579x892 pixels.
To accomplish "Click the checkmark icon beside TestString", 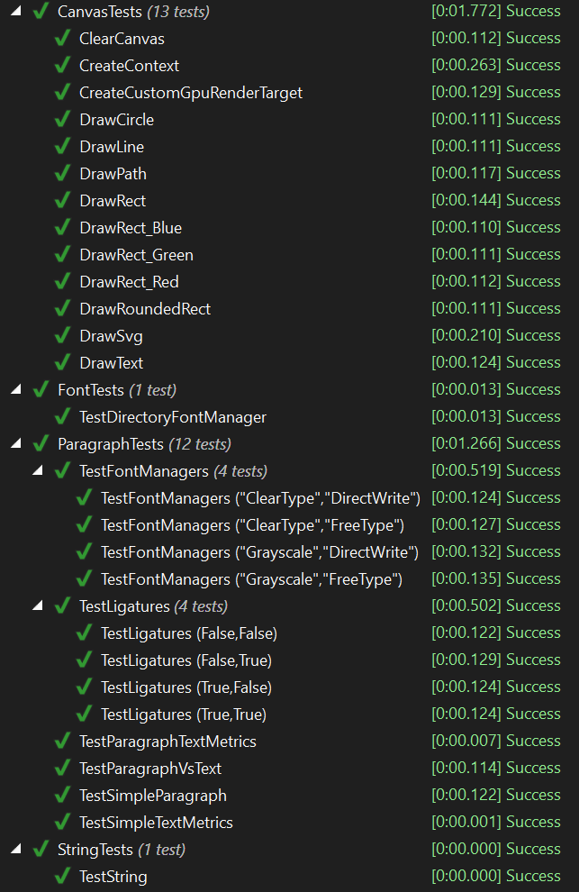I will 62,877.
